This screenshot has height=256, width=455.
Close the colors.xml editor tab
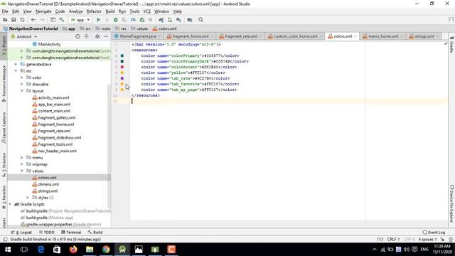point(355,36)
